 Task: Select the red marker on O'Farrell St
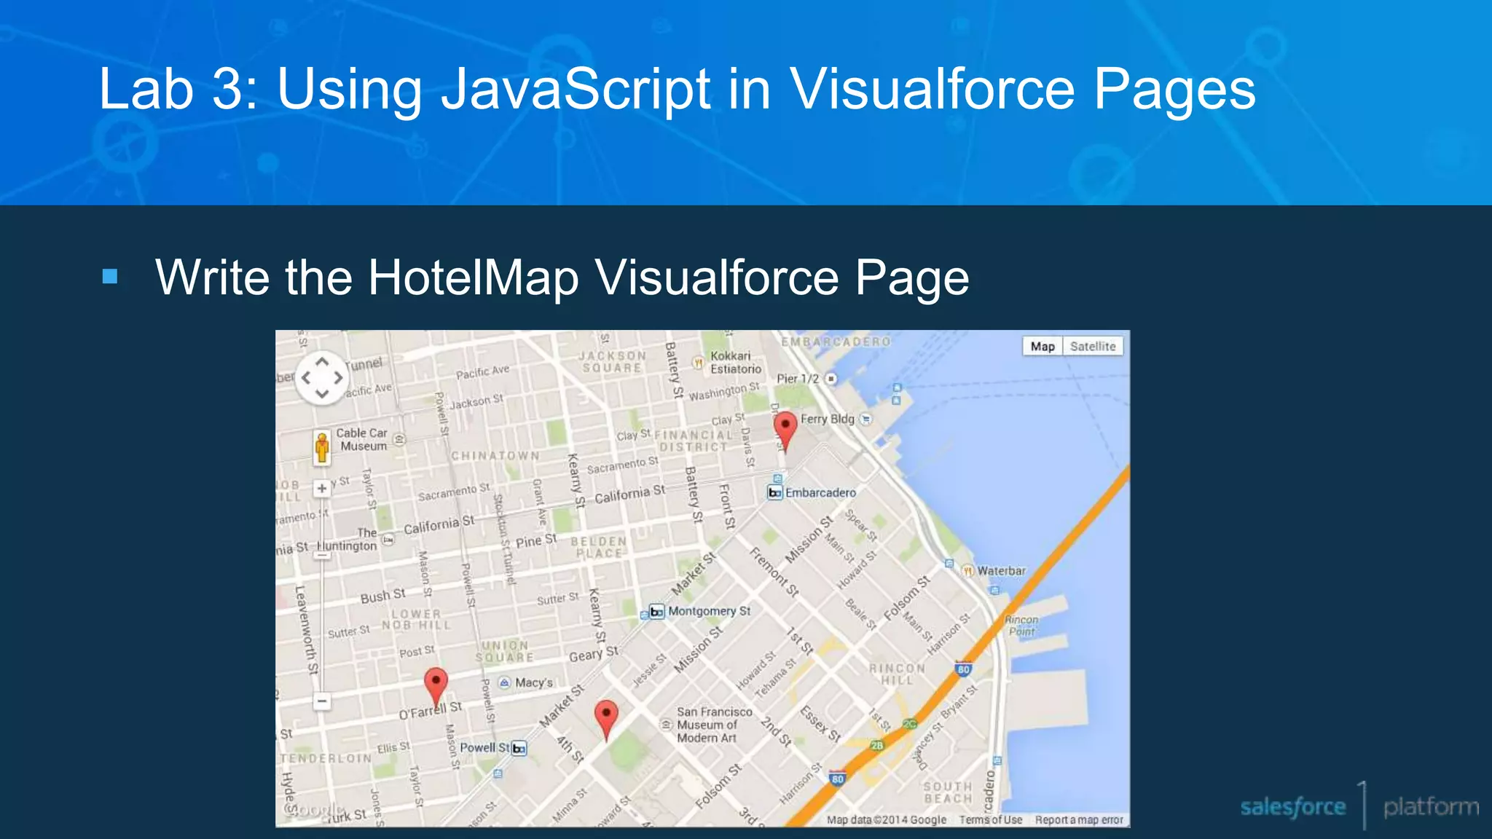436,687
